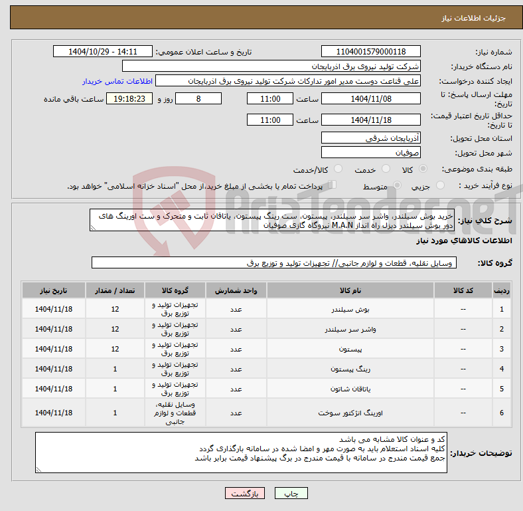Click the price validity date field 1404/11/18

click(370, 120)
